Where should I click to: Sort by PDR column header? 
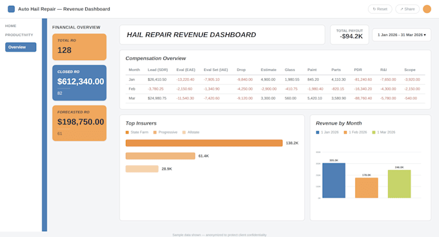[358, 70]
